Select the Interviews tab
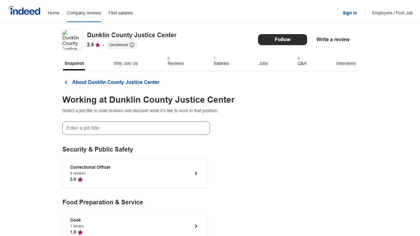420x236 pixels. click(346, 63)
